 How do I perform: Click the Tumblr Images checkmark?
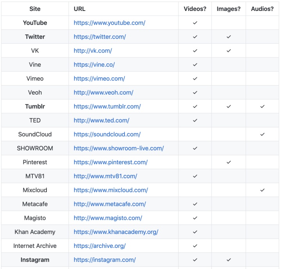pos(229,106)
